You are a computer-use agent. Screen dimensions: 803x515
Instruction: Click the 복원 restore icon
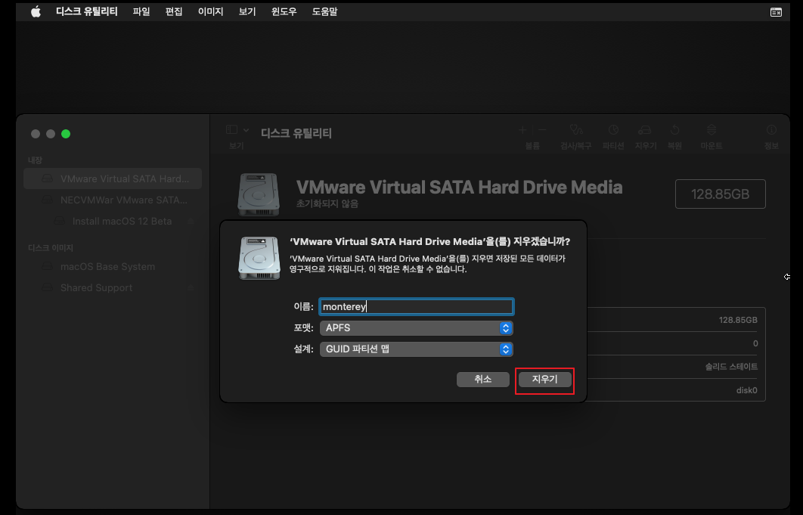(x=674, y=130)
